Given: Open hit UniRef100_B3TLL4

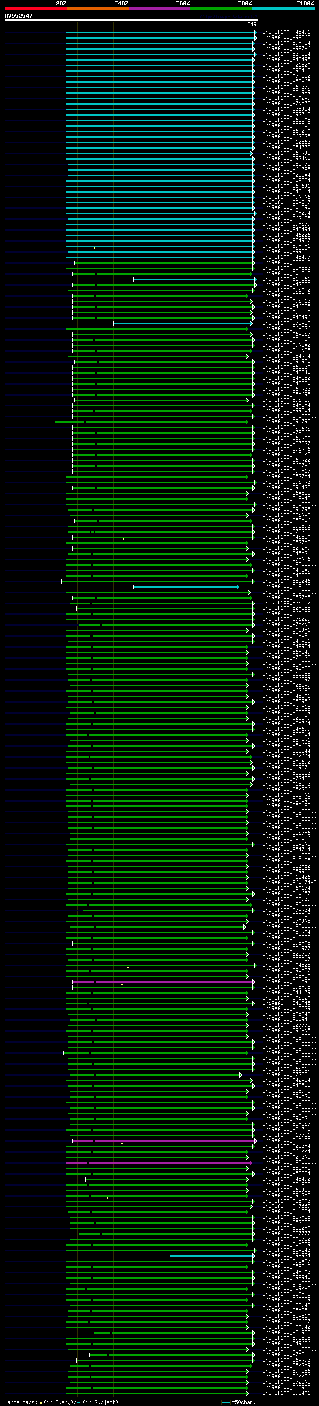Looking at the screenshot, I should 286,54.
